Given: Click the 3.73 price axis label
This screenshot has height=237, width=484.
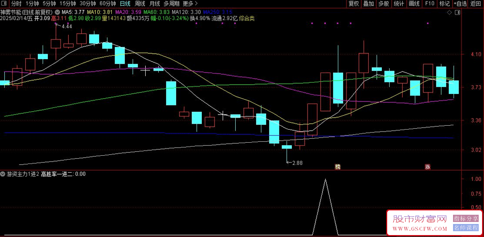Looking at the screenshot, I should pyautogui.click(x=476, y=87).
